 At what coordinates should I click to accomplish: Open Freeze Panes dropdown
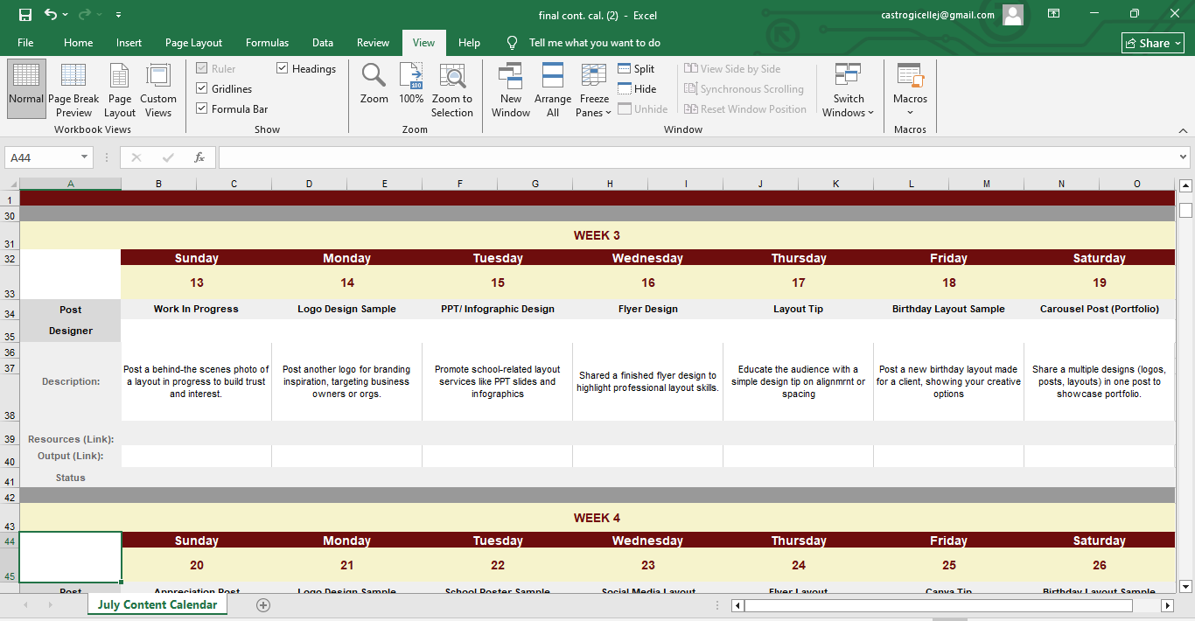[594, 89]
